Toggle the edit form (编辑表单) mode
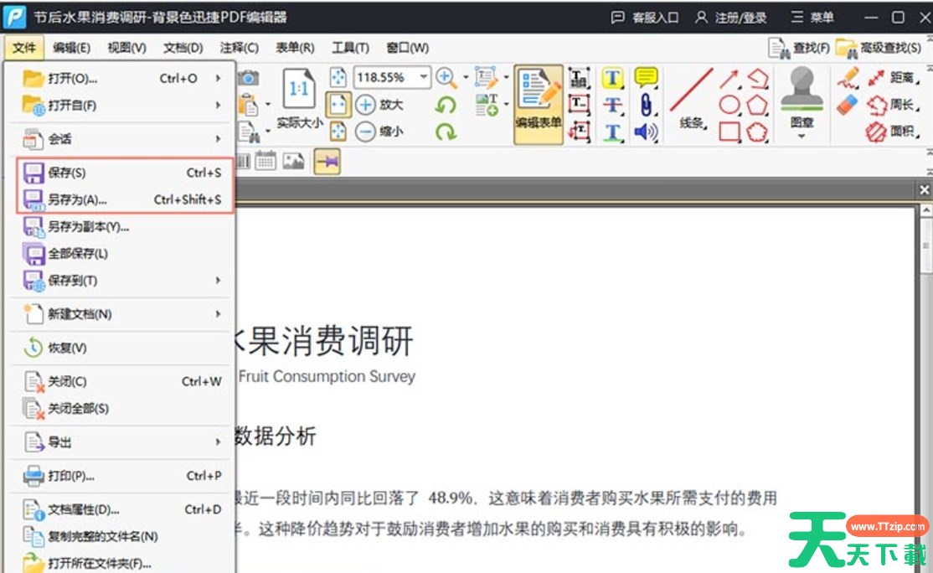The width and height of the screenshot is (933, 573). (538, 102)
